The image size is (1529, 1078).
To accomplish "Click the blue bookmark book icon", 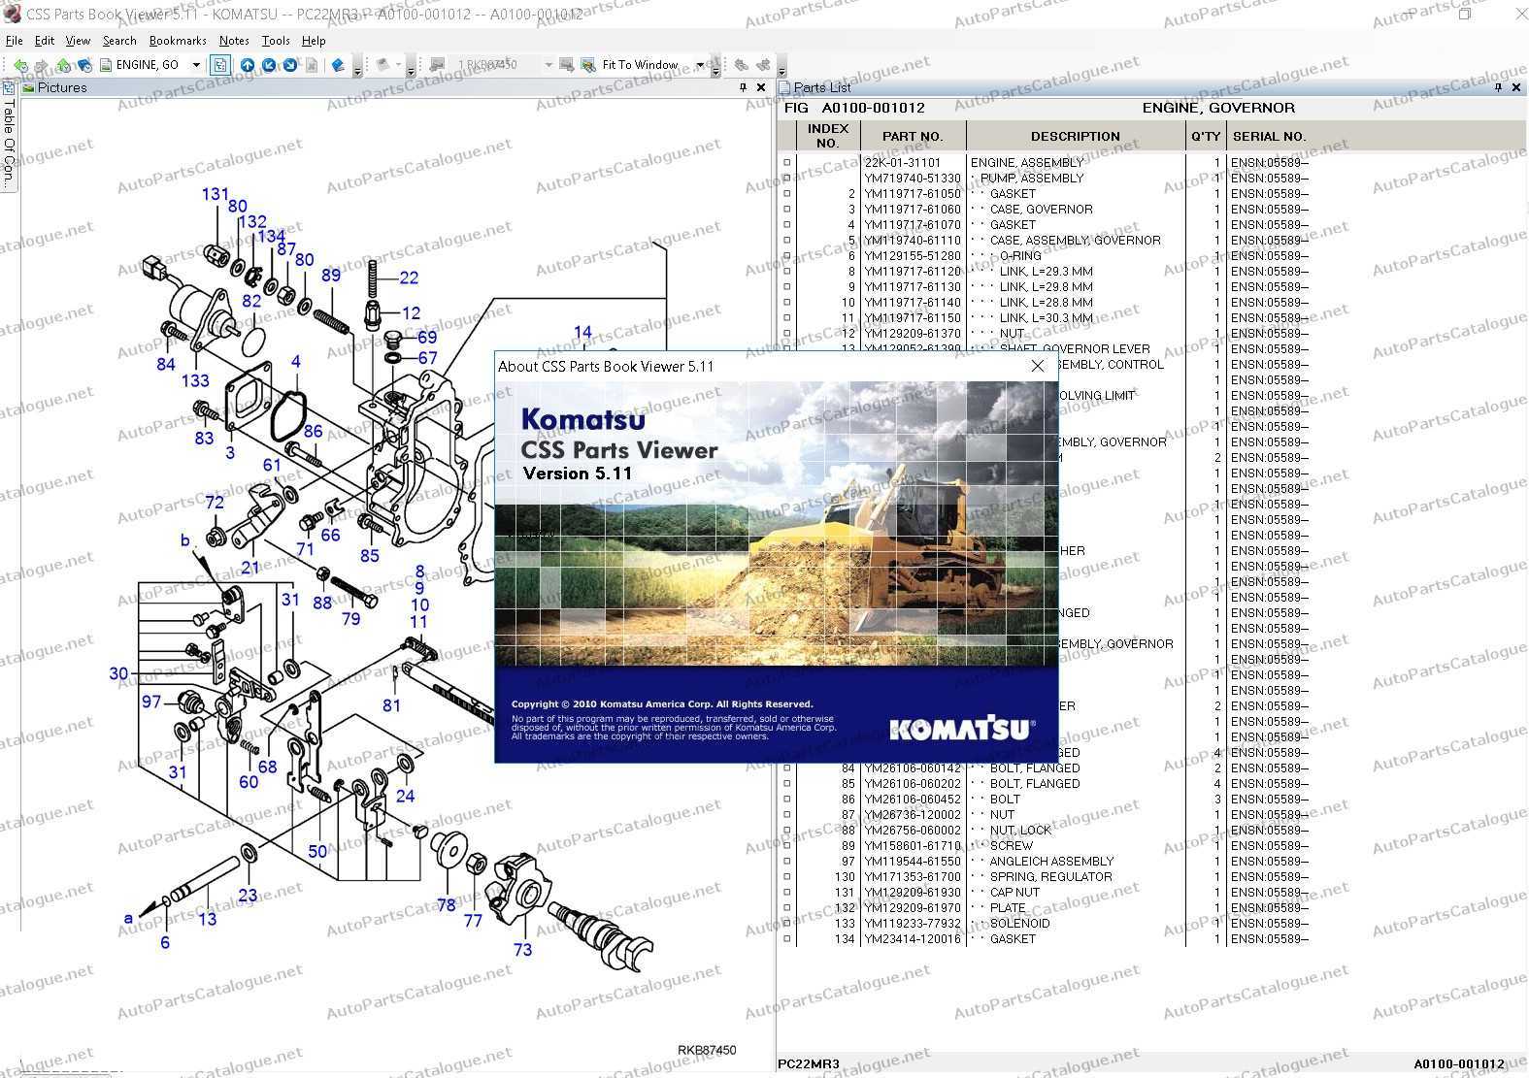I will (338, 65).
